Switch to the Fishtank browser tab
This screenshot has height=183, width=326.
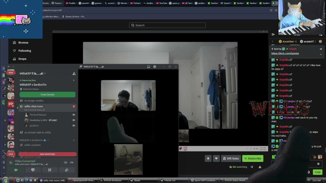tap(135, 3)
